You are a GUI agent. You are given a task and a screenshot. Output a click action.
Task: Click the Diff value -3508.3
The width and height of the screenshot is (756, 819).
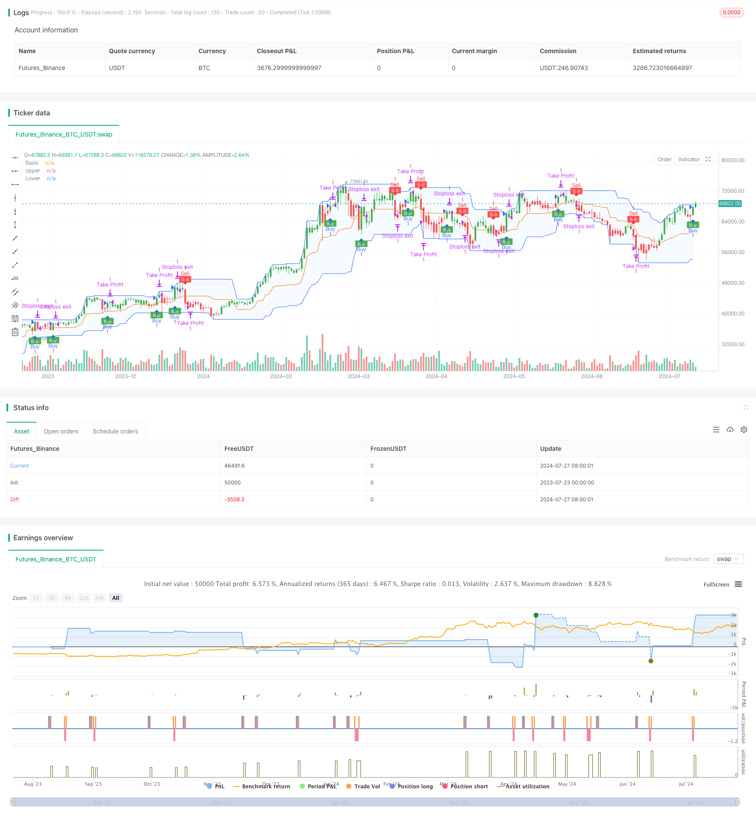pos(234,500)
